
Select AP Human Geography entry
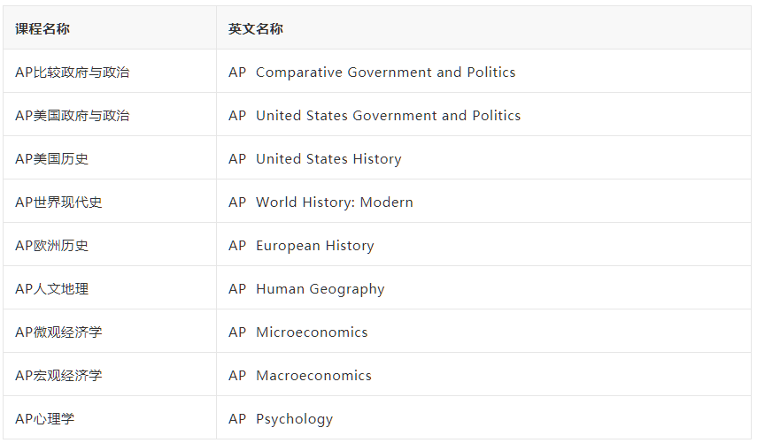(x=306, y=289)
